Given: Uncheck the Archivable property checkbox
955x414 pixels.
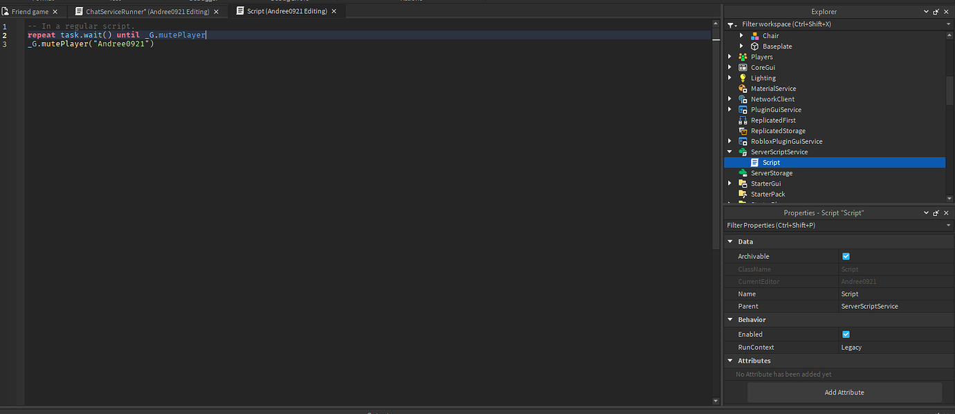Looking at the screenshot, I should [x=846, y=255].
